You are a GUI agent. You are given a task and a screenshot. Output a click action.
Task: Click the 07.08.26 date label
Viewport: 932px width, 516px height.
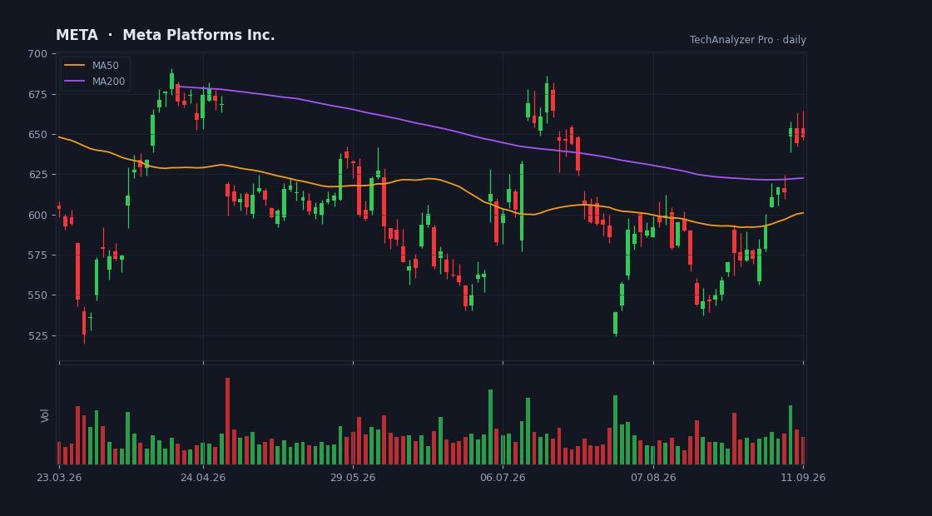653,478
